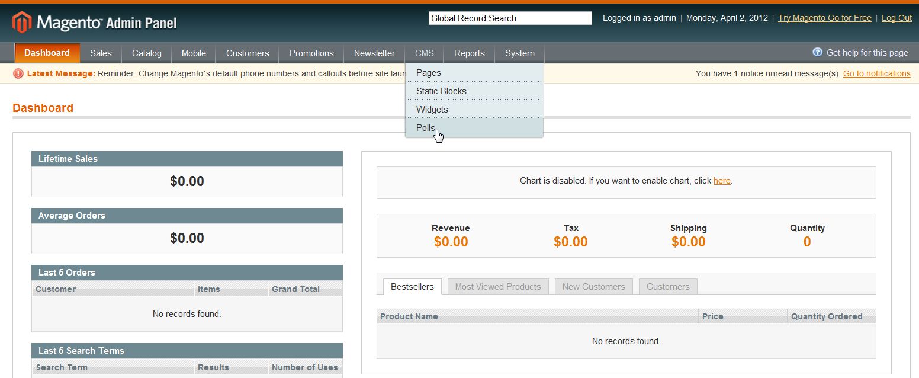Open the Mobile menu
The height and width of the screenshot is (378, 919).
click(x=194, y=53)
